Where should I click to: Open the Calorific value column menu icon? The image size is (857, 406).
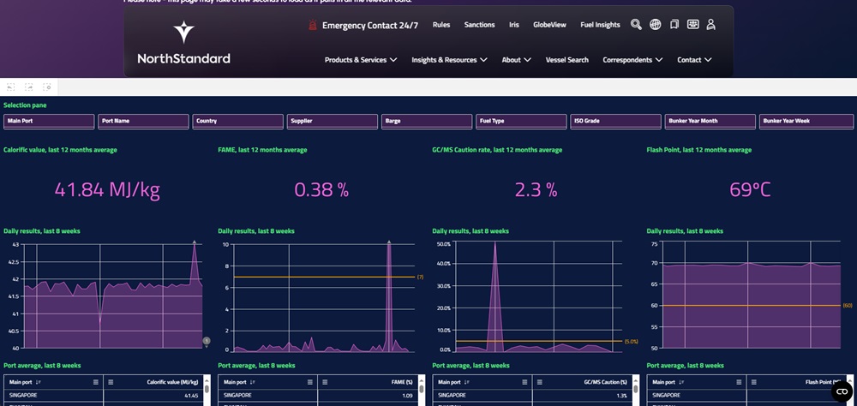pyautogui.click(x=110, y=382)
